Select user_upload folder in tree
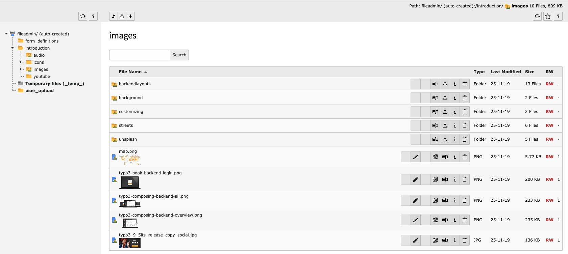The height and width of the screenshot is (254, 568). click(40, 90)
